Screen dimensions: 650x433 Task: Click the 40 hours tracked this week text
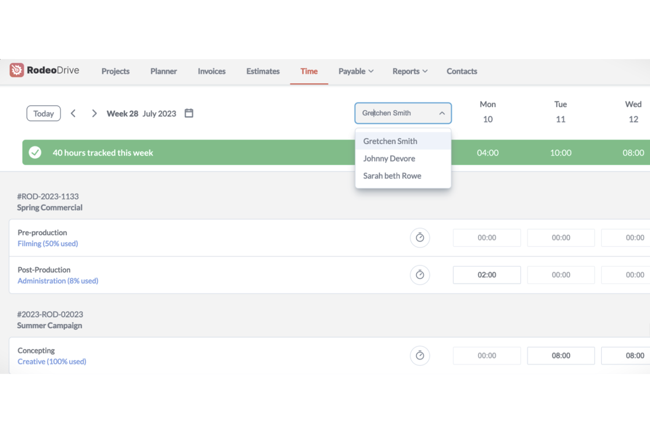(x=103, y=153)
